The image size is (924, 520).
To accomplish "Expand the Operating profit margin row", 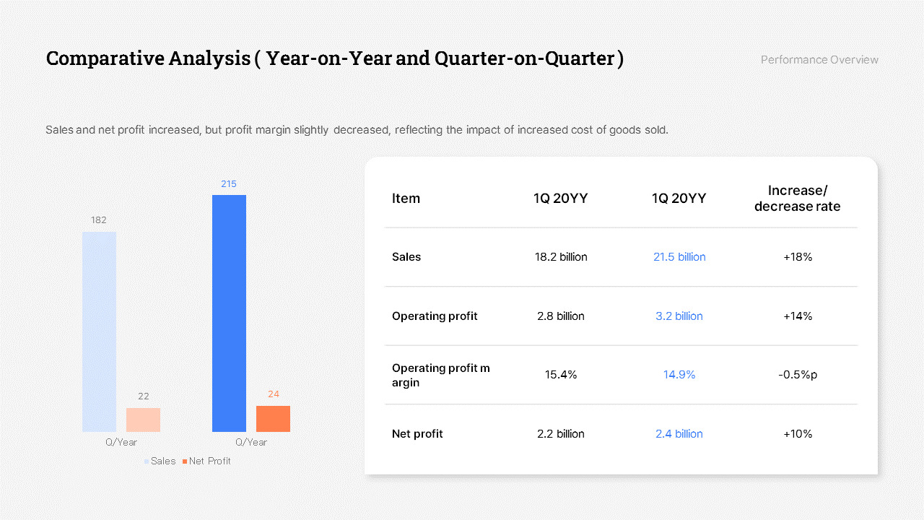I will [x=621, y=375].
